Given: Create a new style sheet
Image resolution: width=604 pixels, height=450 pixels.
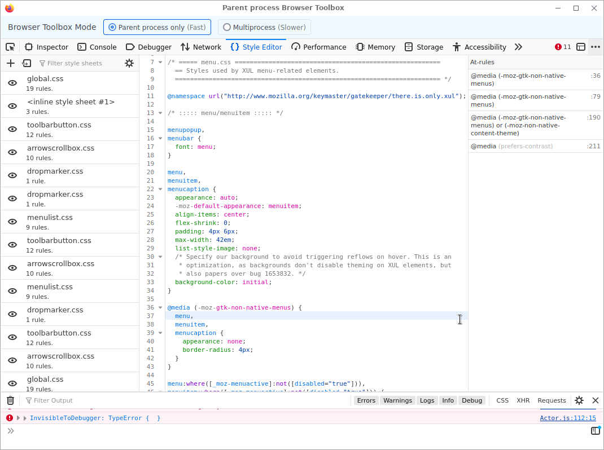Looking at the screenshot, I should coord(10,63).
